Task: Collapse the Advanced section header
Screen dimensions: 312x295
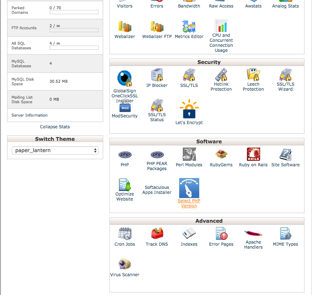Action: pos(207,221)
